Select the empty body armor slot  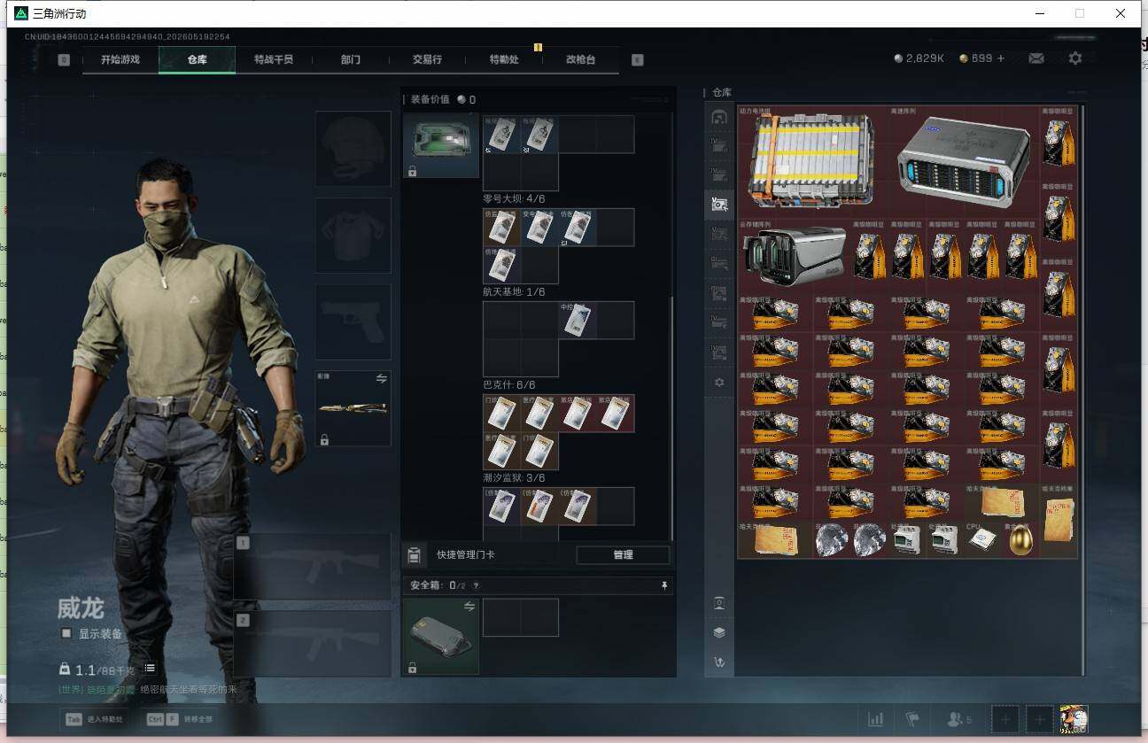(353, 236)
